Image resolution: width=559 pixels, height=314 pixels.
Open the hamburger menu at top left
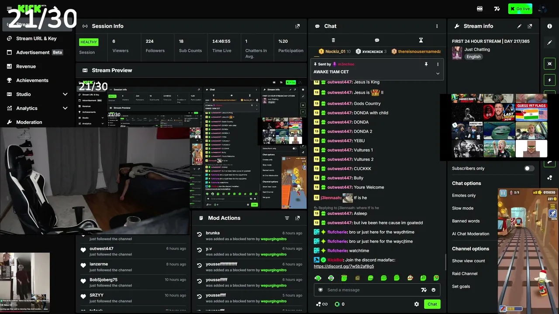9,9
